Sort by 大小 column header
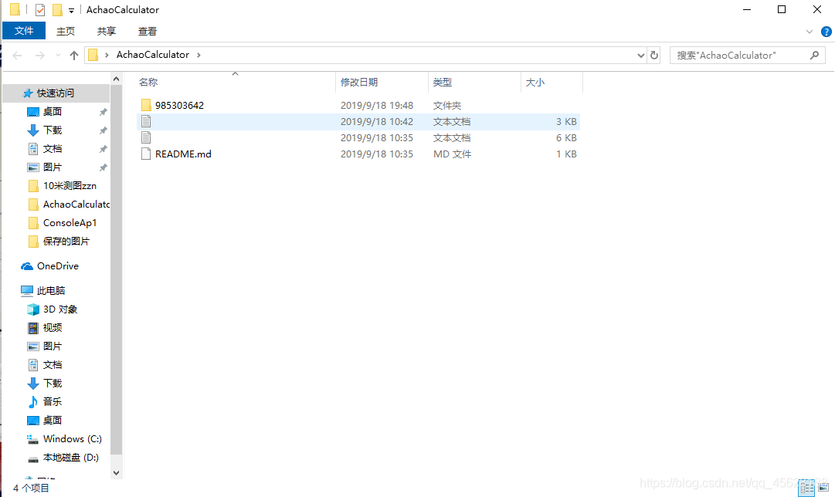Viewport: 835px width, 497px height. [x=535, y=83]
